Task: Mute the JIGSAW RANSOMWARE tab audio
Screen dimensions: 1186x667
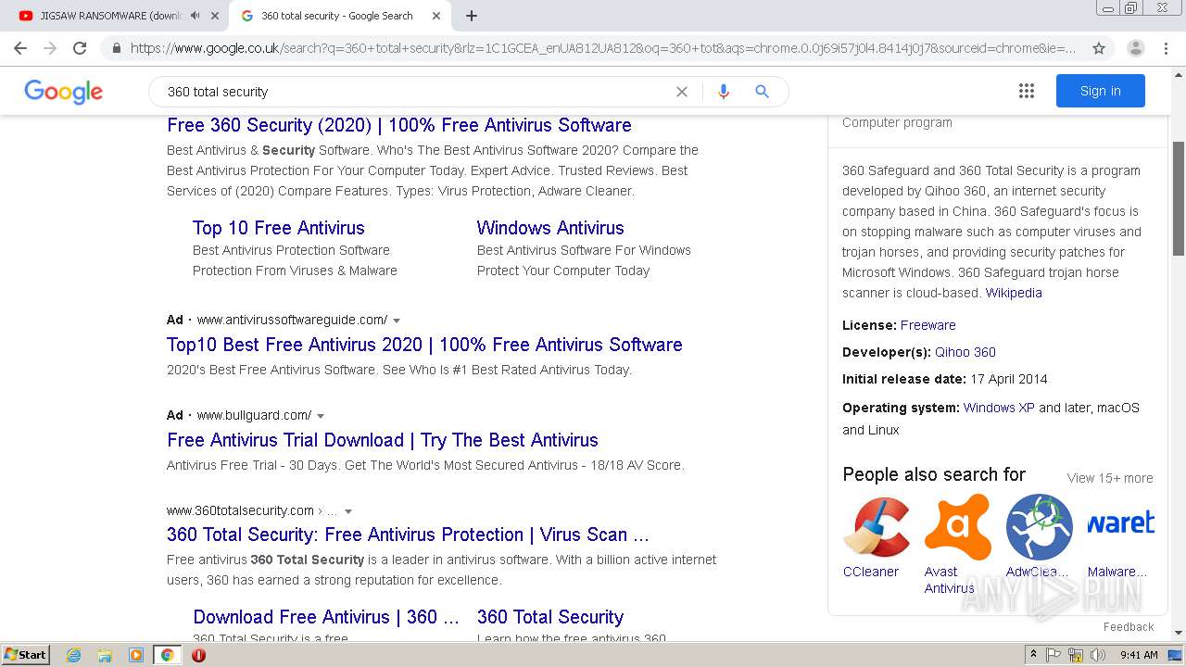Action: (x=195, y=16)
